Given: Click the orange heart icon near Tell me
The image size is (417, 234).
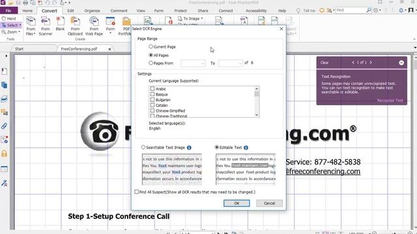Looking at the screenshot, I should [x=322, y=10].
